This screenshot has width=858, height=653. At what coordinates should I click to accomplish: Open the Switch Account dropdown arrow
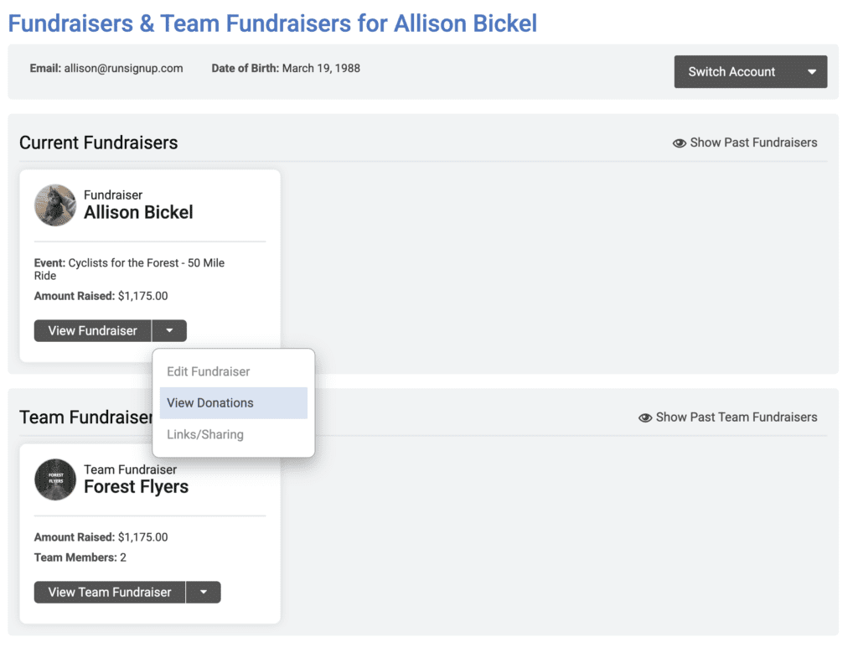812,72
